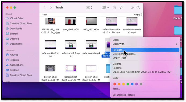Switch view using the icon grid button

pyautogui.click(x=88, y=8)
